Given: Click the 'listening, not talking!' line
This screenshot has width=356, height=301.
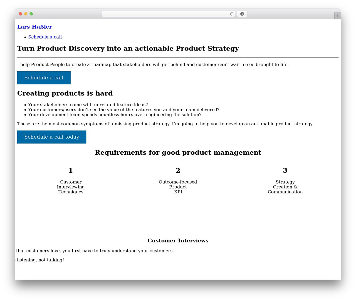Looking at the screenshot, I should coord(39,260).
